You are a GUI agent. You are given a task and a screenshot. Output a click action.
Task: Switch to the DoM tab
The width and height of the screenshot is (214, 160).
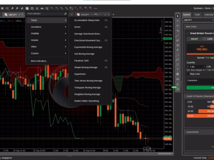pyautogui.click(x=197, y=15)
